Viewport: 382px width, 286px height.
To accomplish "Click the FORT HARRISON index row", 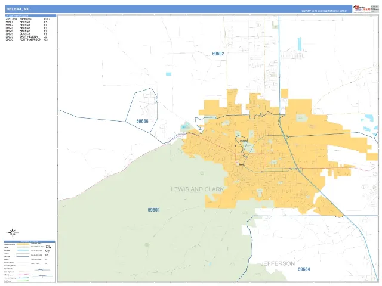I will click(x=26, y=39).
